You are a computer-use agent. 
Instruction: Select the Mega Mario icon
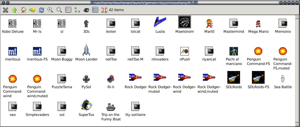[258, 24]
